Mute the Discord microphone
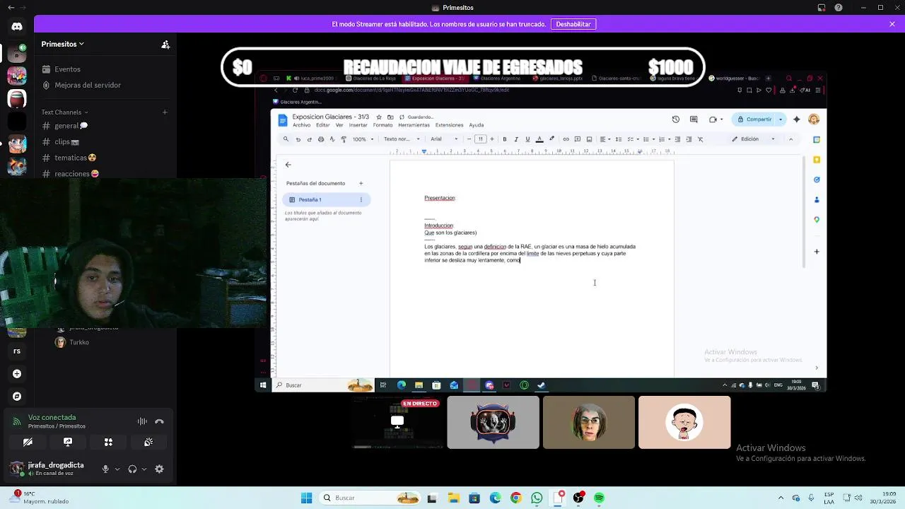This screenshot has height=509, width=905. 105,469
